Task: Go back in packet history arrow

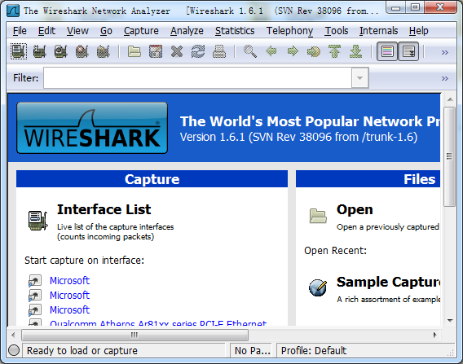Action: click(x=271, y=51)
